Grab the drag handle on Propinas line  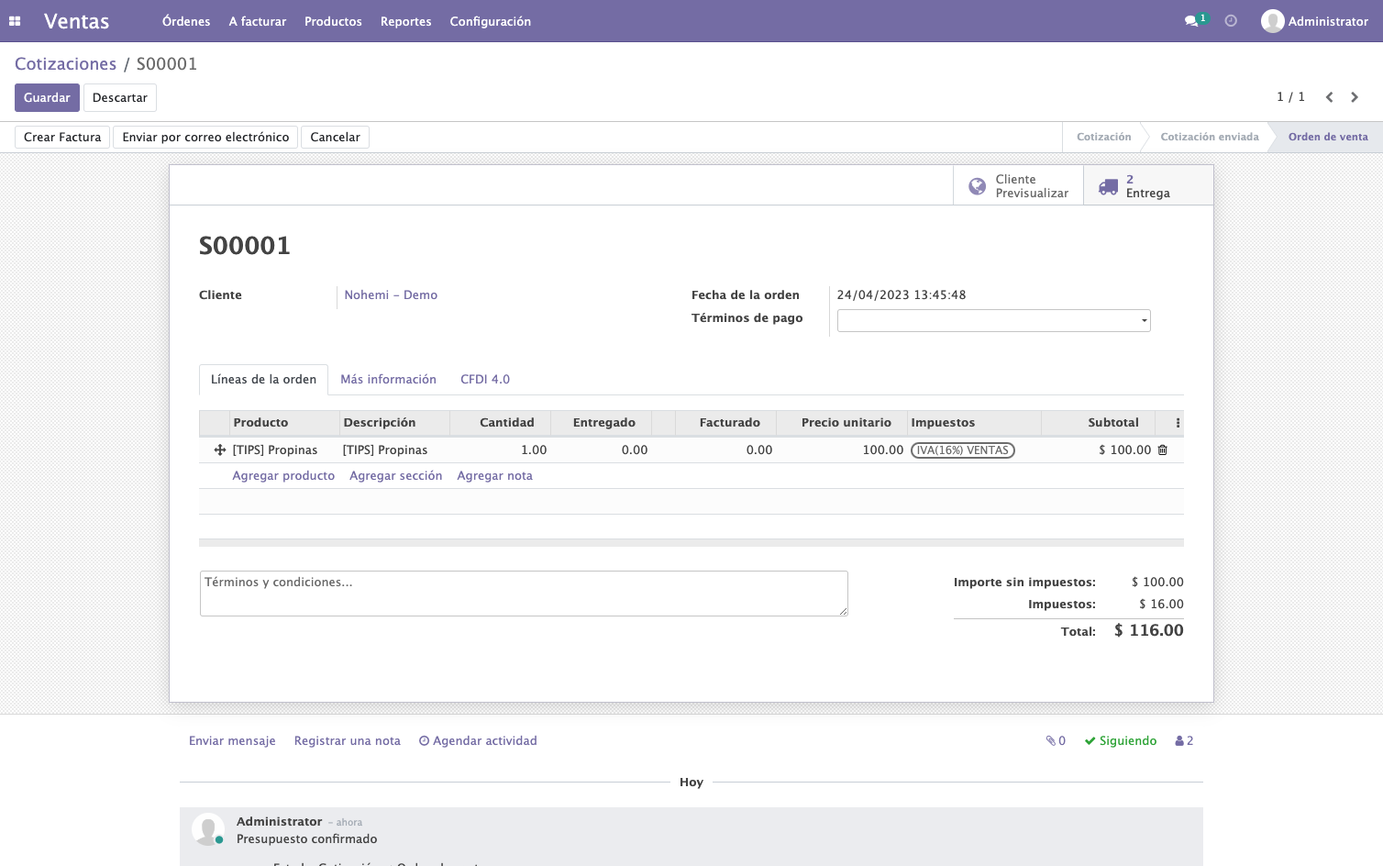click(220, 450)
